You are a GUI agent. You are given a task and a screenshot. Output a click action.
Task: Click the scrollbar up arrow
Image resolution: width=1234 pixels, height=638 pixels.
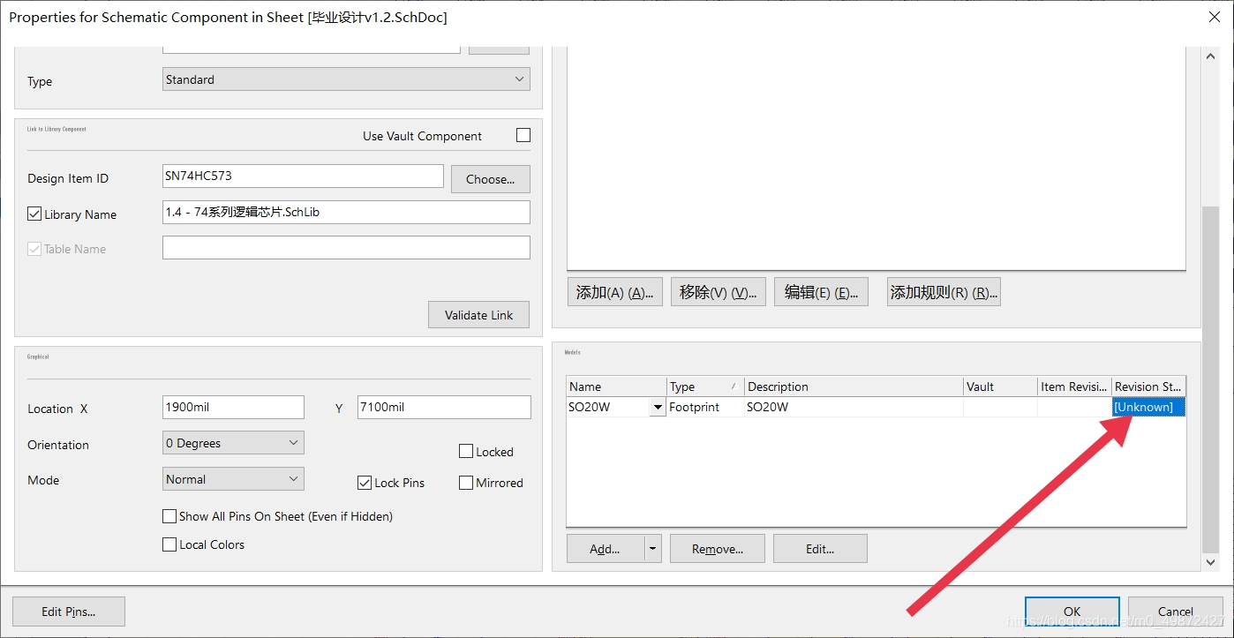(1211, 56)
